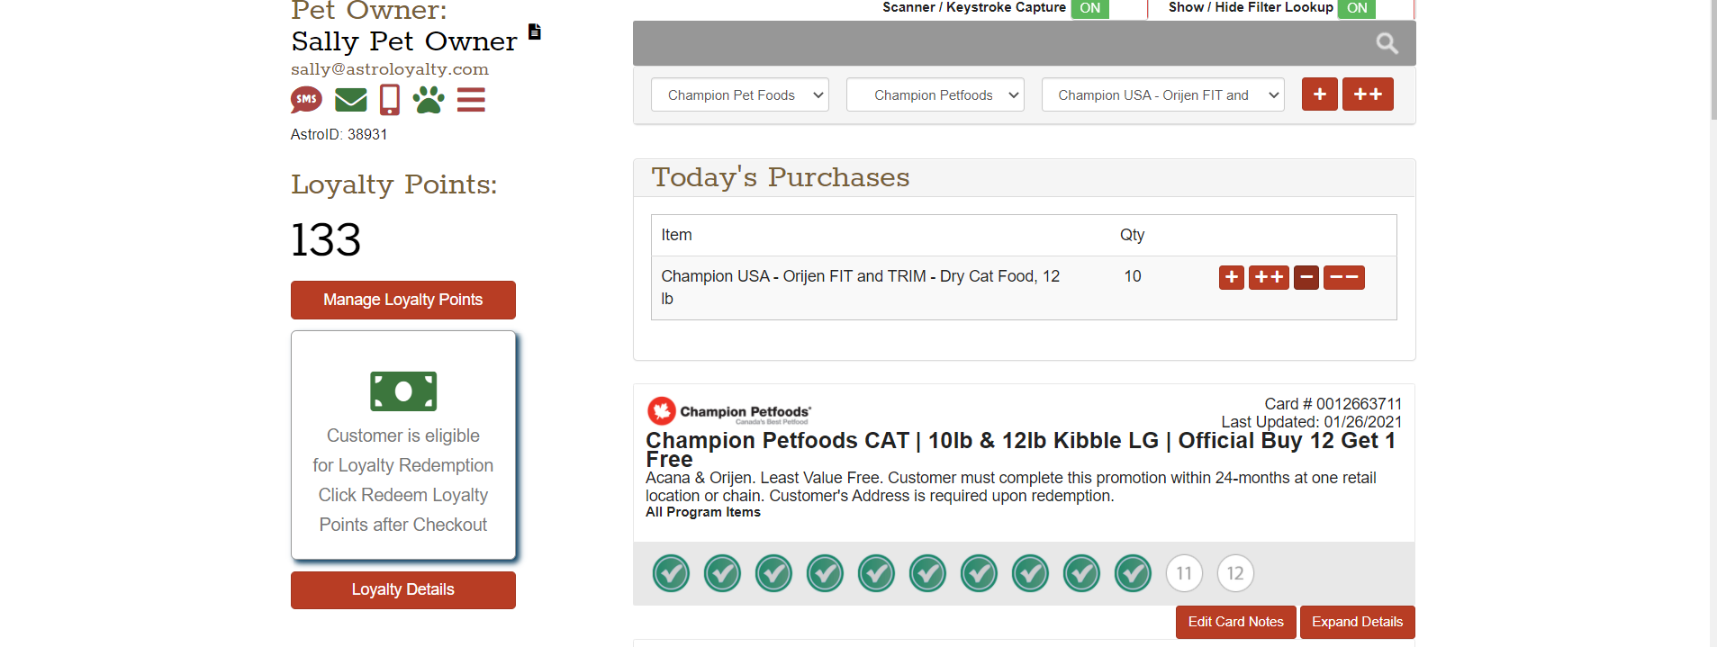Open the red hamburger menu icon

click(x=471, y=99)
